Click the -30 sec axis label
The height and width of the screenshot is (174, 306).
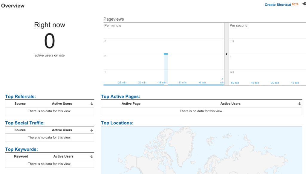(275, 83)
